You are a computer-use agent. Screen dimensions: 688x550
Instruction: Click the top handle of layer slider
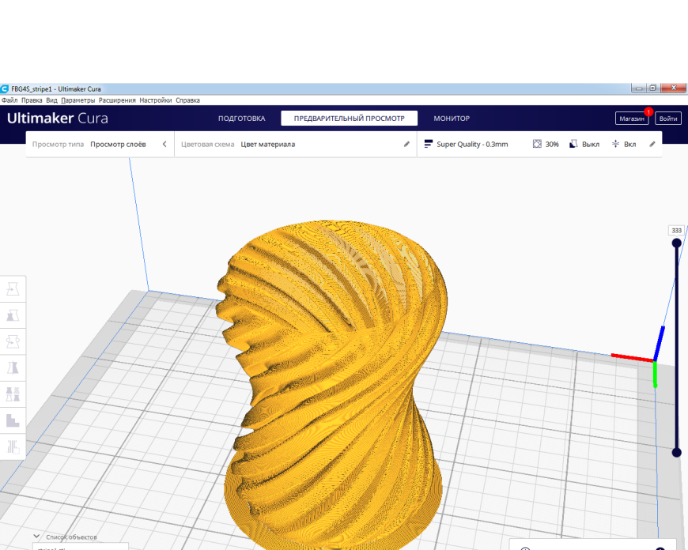pyautogui.click(x=677, y=243)
